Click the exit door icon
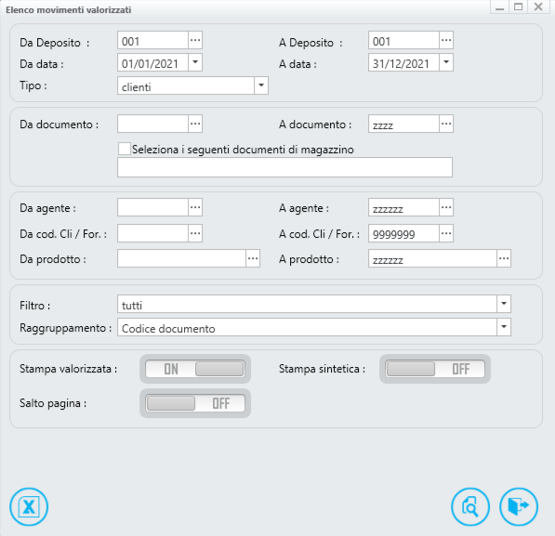The width and height of the screenshot is (555, 536). tap(519, 506)
